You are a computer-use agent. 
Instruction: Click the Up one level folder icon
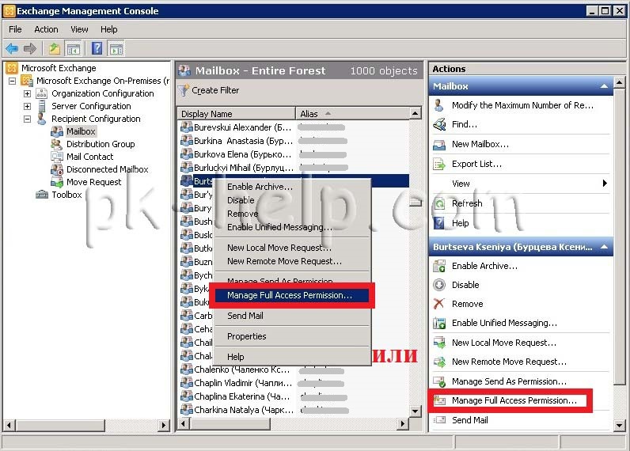click(55, 49)
